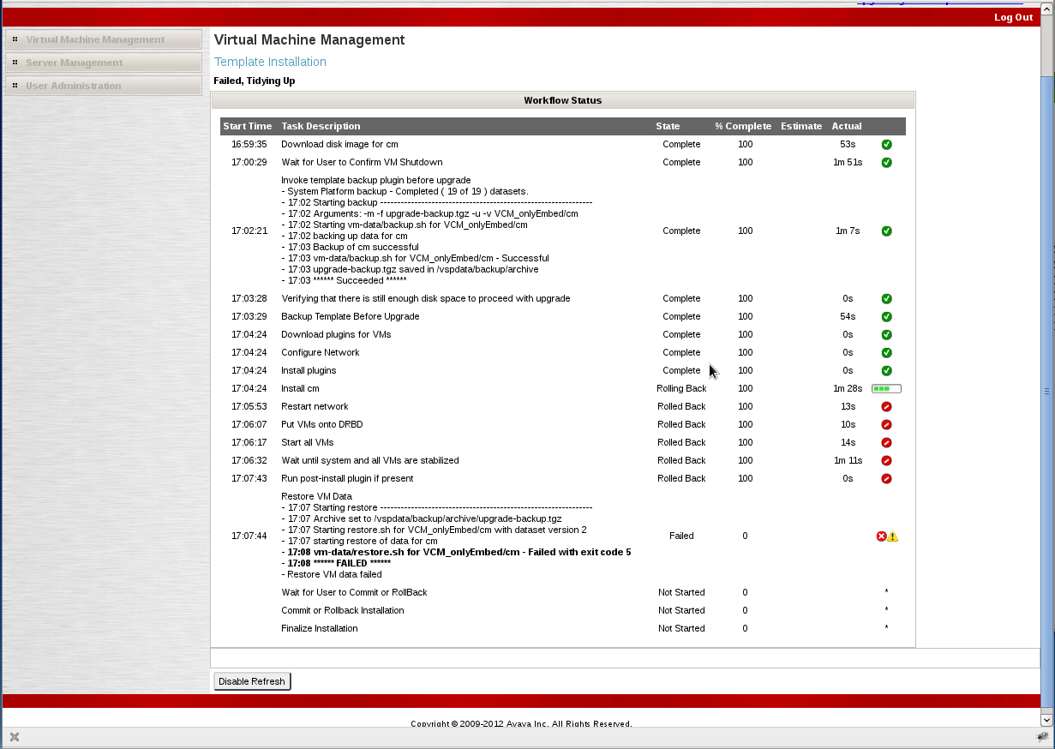This screenshot has height=749, width=1055.
Task: Click green check icon for template backup plugin row
Action: click(886, 231)
